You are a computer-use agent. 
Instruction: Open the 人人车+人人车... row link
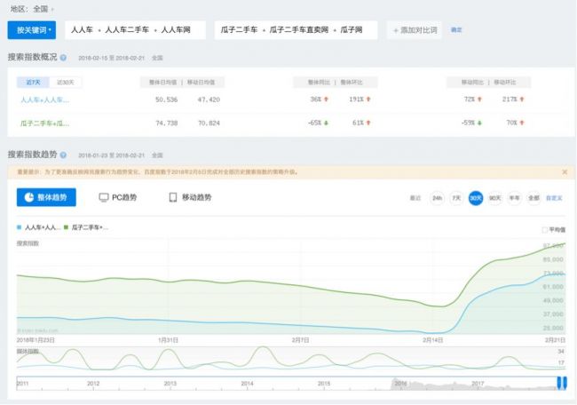[x=44, y=99]
